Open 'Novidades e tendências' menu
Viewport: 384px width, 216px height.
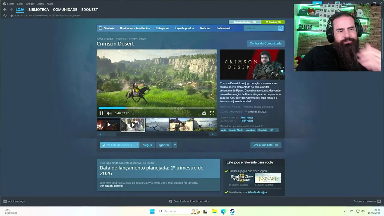click(x=135, y=28)
